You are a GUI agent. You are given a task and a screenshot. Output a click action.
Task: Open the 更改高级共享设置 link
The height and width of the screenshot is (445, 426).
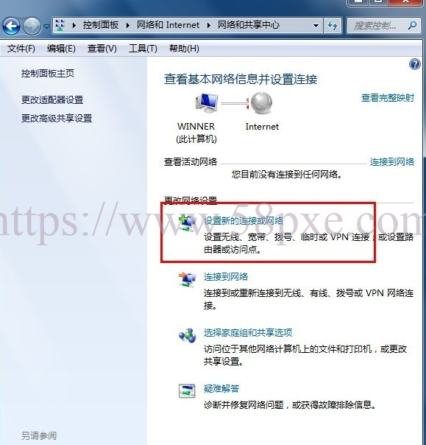click(x=57, y=119)
